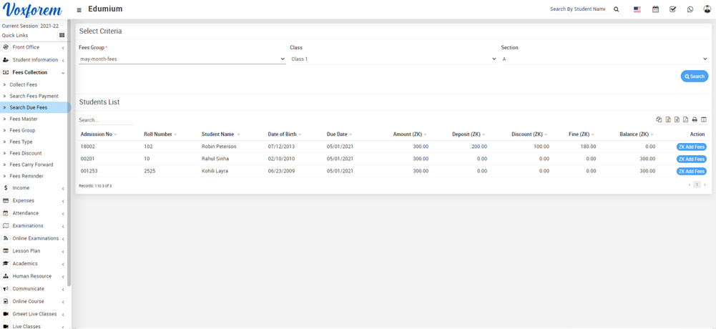Click Add Fees for Rahul Sinha

[x=691, y=159]
